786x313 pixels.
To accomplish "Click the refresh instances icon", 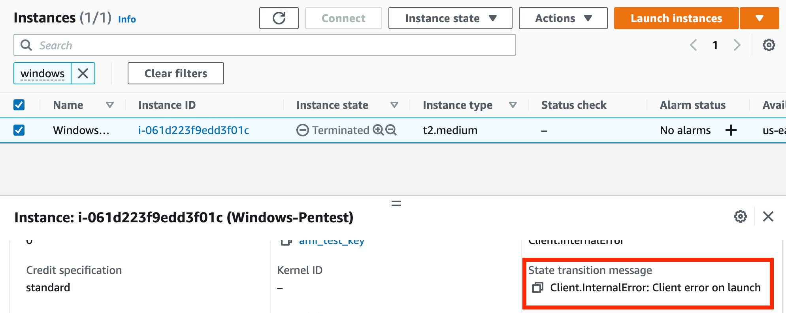I will [x=279, y=18].
